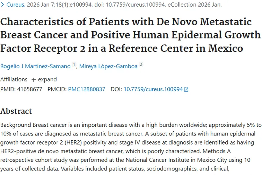Screen dimensions: 262x175
Task: Show affiliation superscript 2 for López-Gamboa
Action: point(141,64)
